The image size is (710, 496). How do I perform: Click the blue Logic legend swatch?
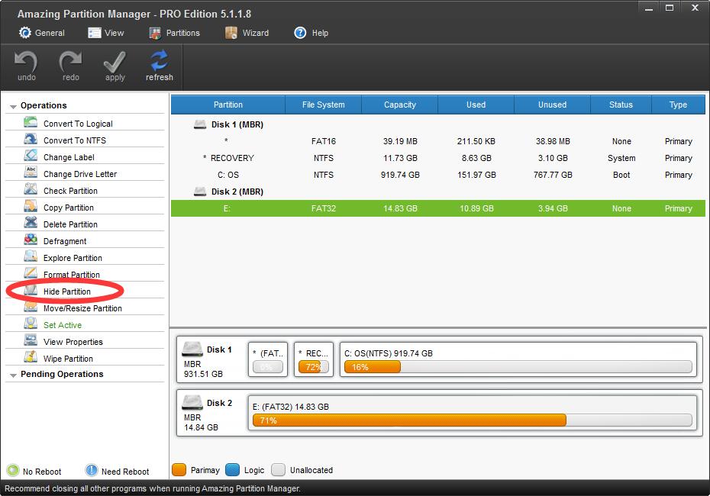click(x=232, y=470)
